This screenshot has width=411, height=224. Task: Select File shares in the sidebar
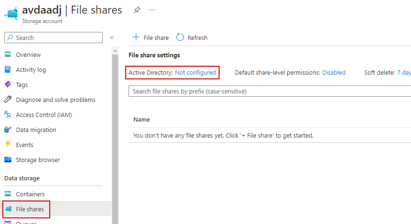tap(30, 209)
